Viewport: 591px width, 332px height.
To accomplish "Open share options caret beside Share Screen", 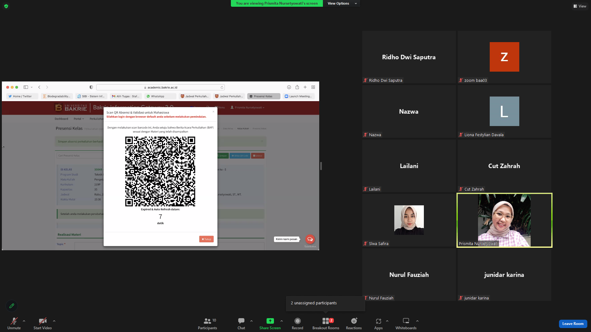I will coord(282,321).
